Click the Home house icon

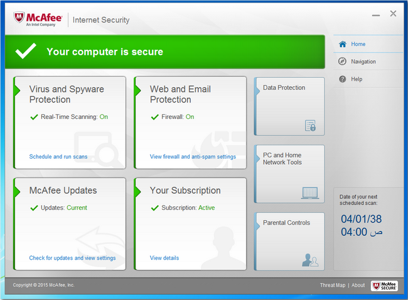click(x=342, y=44)
